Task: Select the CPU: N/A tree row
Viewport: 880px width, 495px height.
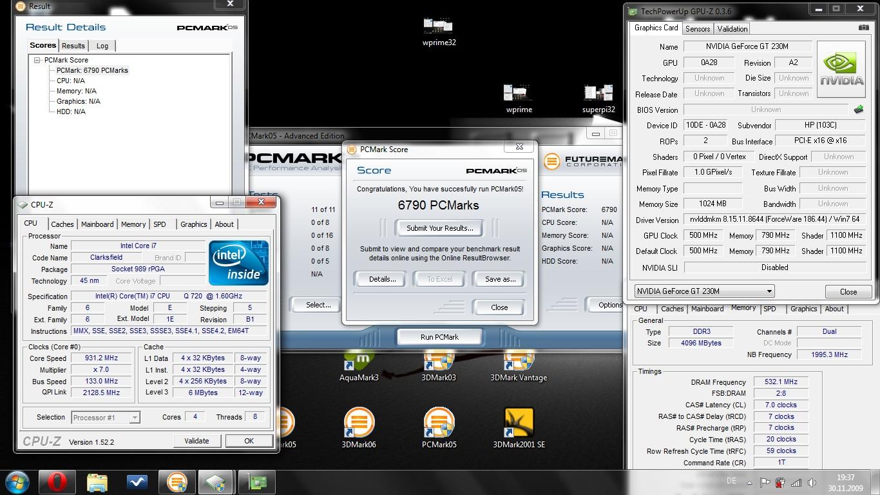Action: pos(71,81)
